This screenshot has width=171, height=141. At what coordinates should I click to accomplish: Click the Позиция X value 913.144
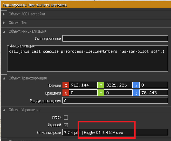tap(83, 85)
